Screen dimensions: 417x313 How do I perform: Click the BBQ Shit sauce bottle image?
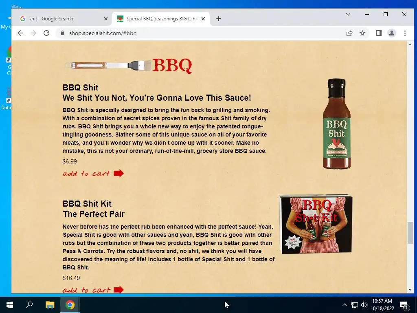tap(337, 123)
